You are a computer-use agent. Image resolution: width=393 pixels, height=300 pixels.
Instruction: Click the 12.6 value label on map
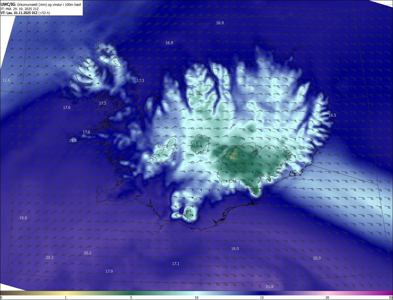click(6, 80)
